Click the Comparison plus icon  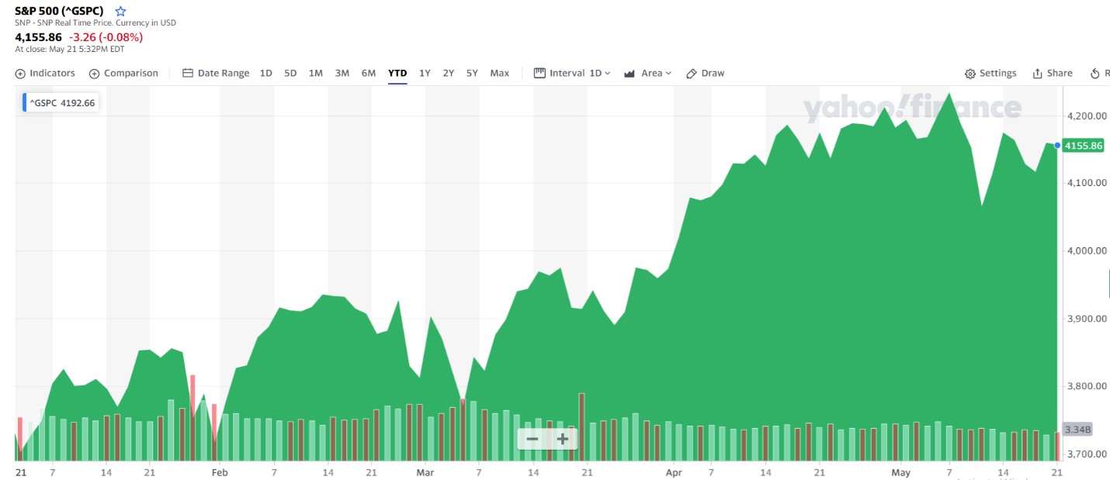[x=94, y=74]
